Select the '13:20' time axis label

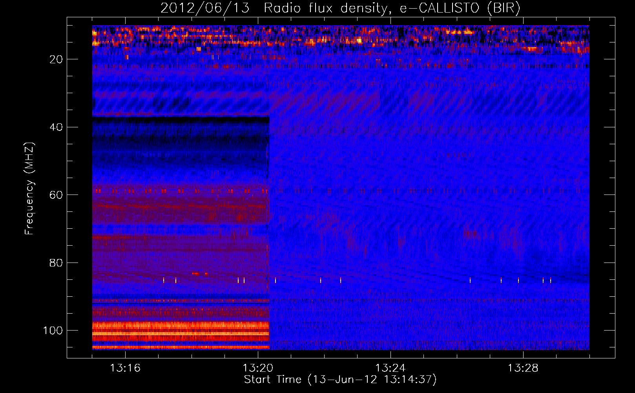tap(258, 368)
